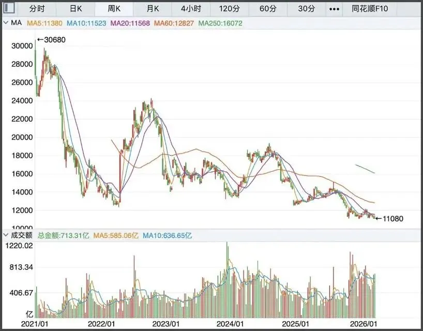Click the MA indicator label
This screenshot has height=331, width=423.
[x=16, y=23]
